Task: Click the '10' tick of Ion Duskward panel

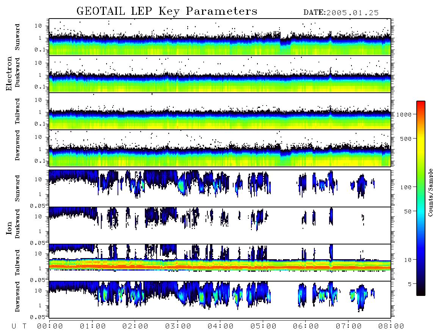Action: [x=38, y=216]
